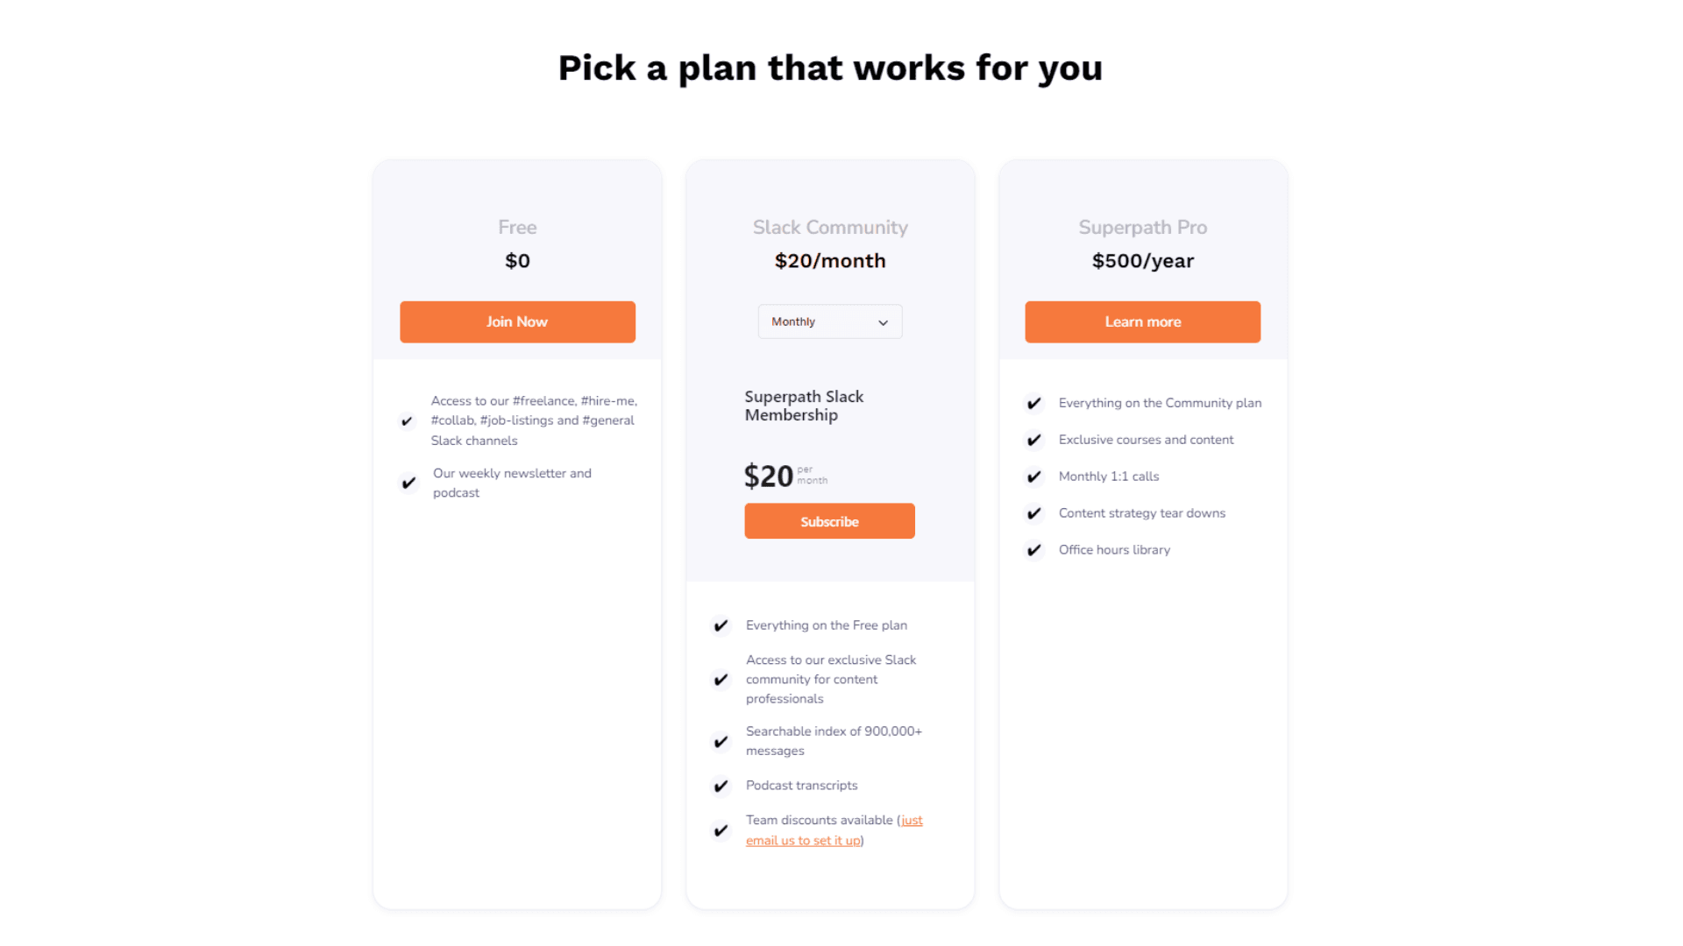Click checkmark next to Team discounts available
This screenshot has height=946, width=1683.
pos(721,830)
